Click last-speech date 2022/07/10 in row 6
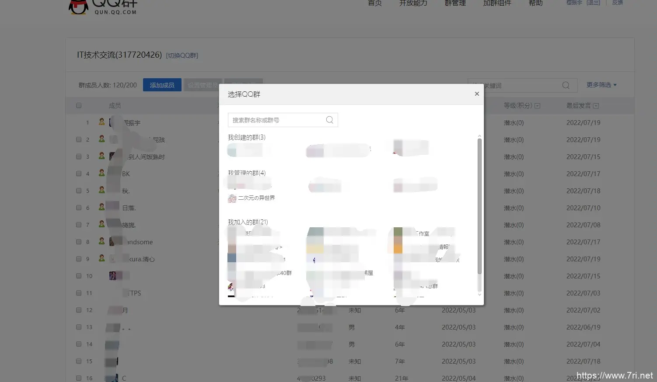The image size is (657, 382). (x=583, y=208)
